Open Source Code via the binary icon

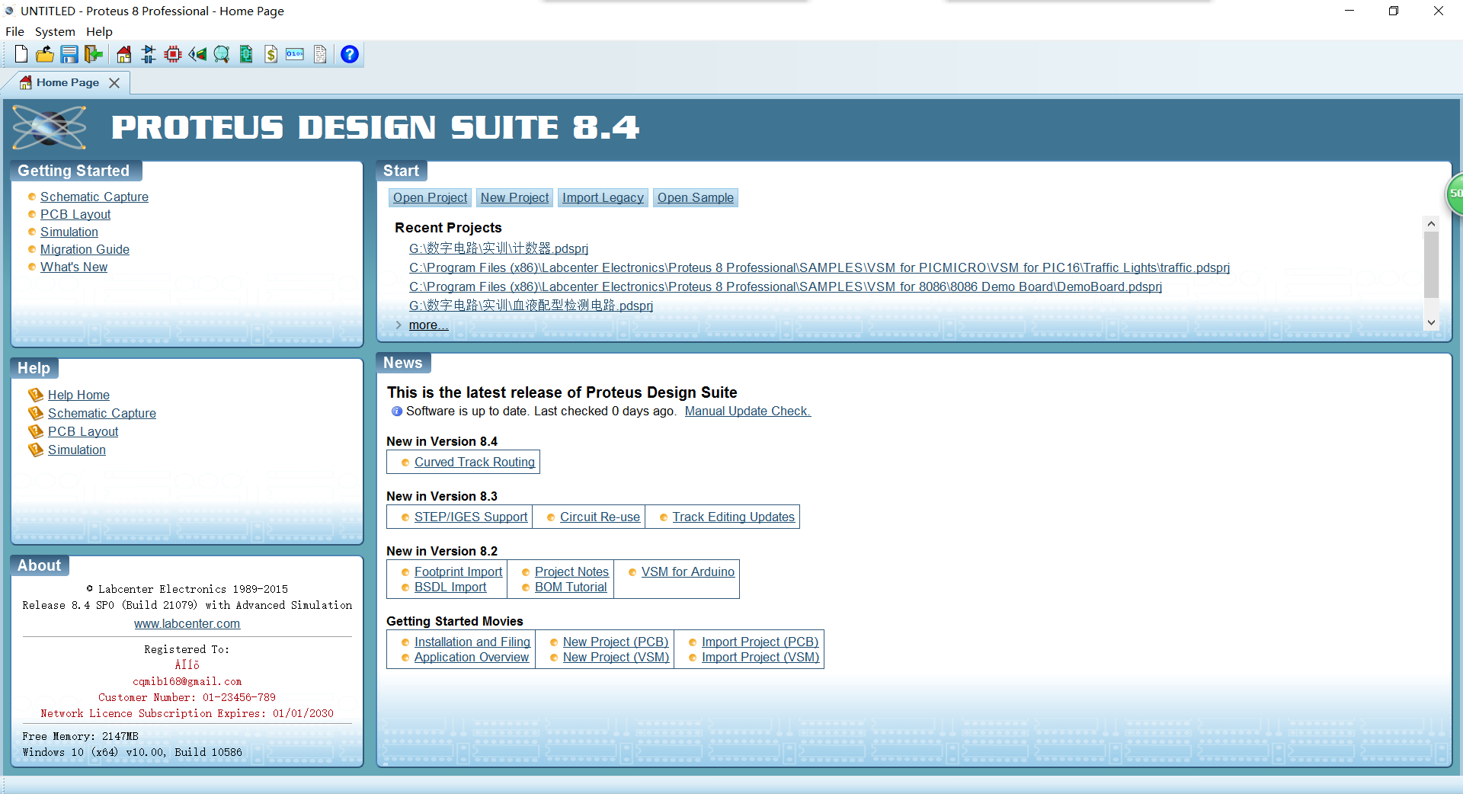[x=295, y=54]
